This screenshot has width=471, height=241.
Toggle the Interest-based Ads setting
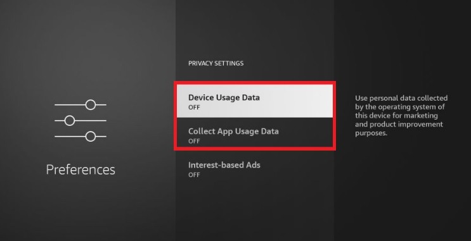tap(254, 169)
